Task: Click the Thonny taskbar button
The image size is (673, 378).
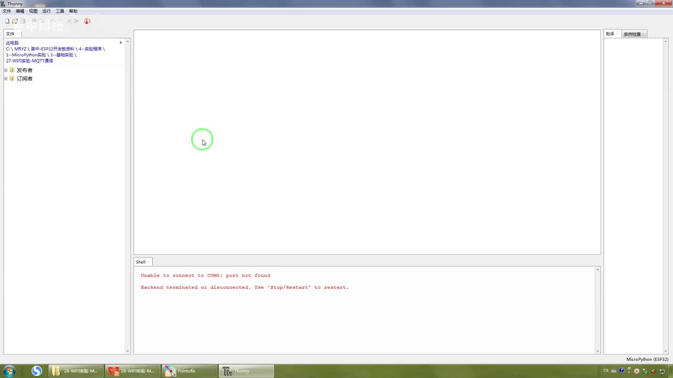Action: point(246,371)
